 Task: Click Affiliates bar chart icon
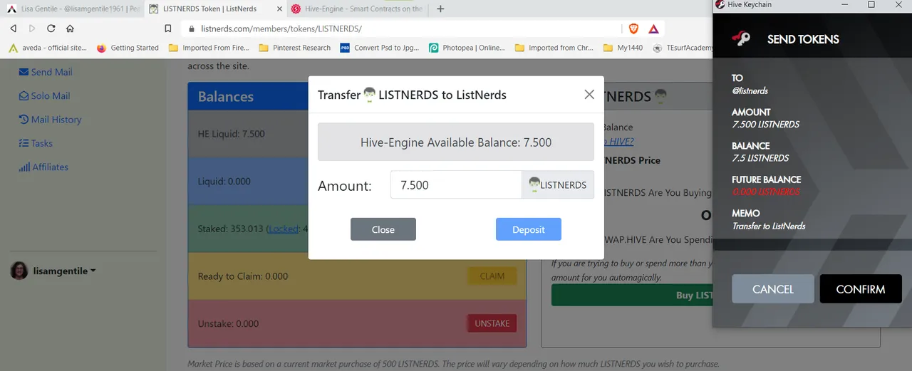(x=24, y=167)
